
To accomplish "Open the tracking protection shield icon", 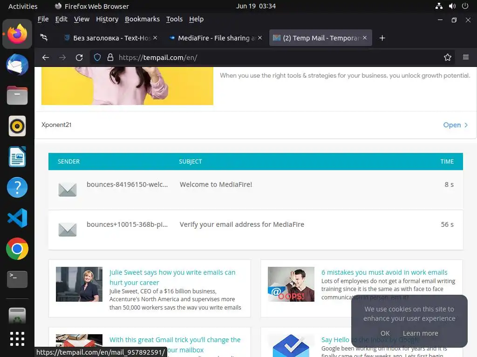I will pyautogui.click(x=97, y=57).
